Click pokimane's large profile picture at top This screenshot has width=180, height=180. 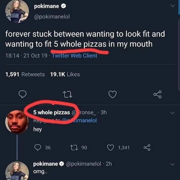[16, 11]
